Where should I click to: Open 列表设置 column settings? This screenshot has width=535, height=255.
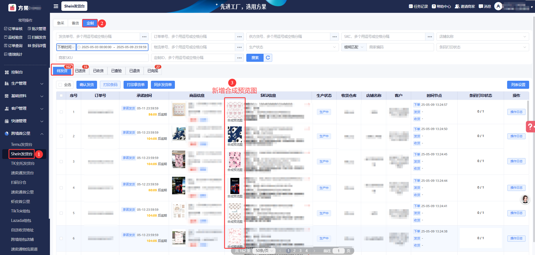tap(518, 85)
